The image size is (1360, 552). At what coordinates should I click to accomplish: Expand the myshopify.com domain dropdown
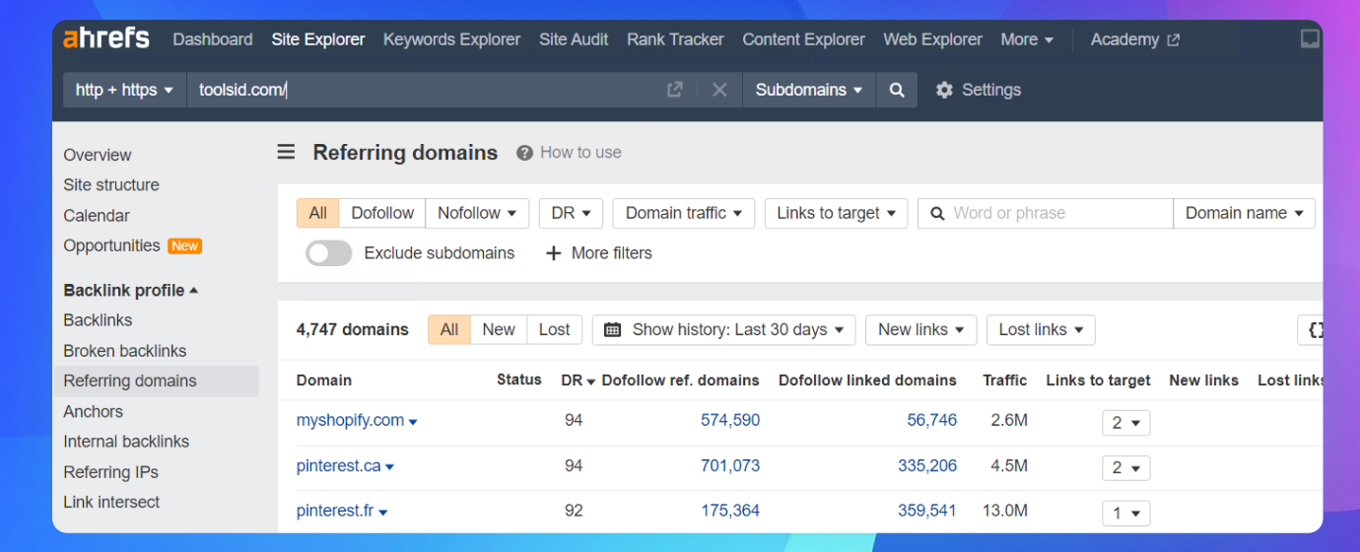413,422
